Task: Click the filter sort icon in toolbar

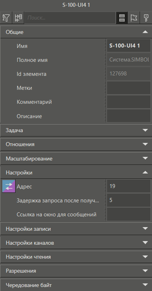Action: (x=6, y=18)
